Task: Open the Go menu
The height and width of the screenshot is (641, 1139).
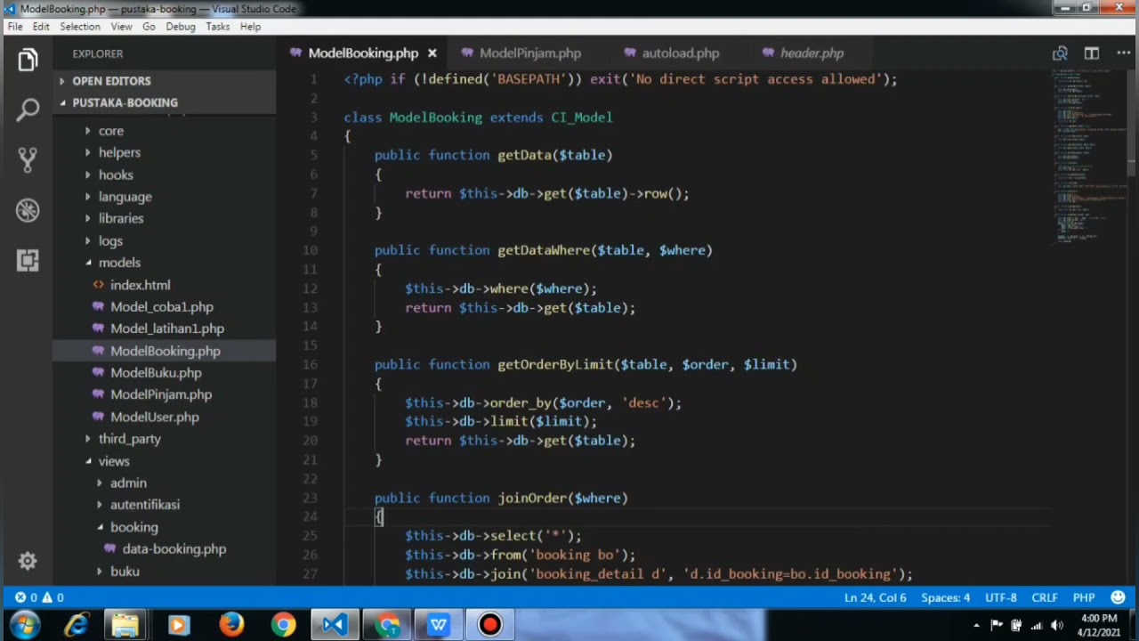Action: point(149,27)
